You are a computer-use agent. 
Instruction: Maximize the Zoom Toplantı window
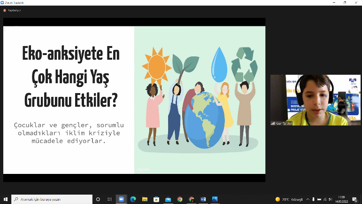[345, 2]
